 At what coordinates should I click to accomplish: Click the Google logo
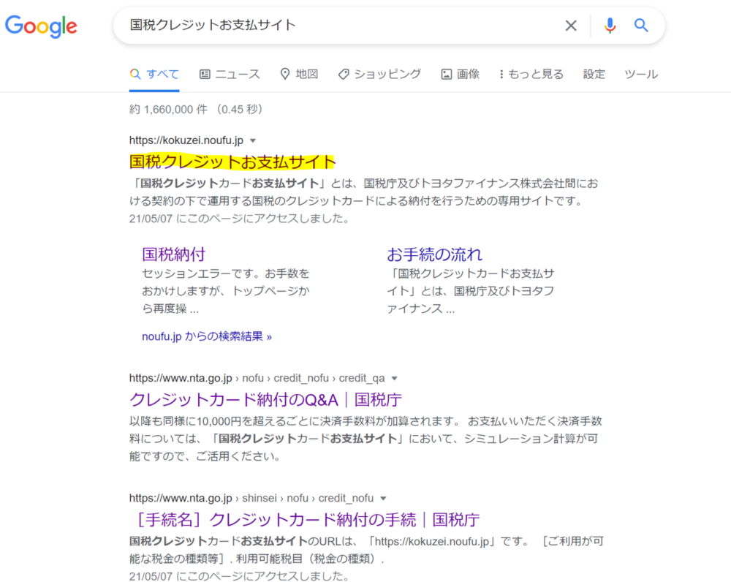pos(41,26)
